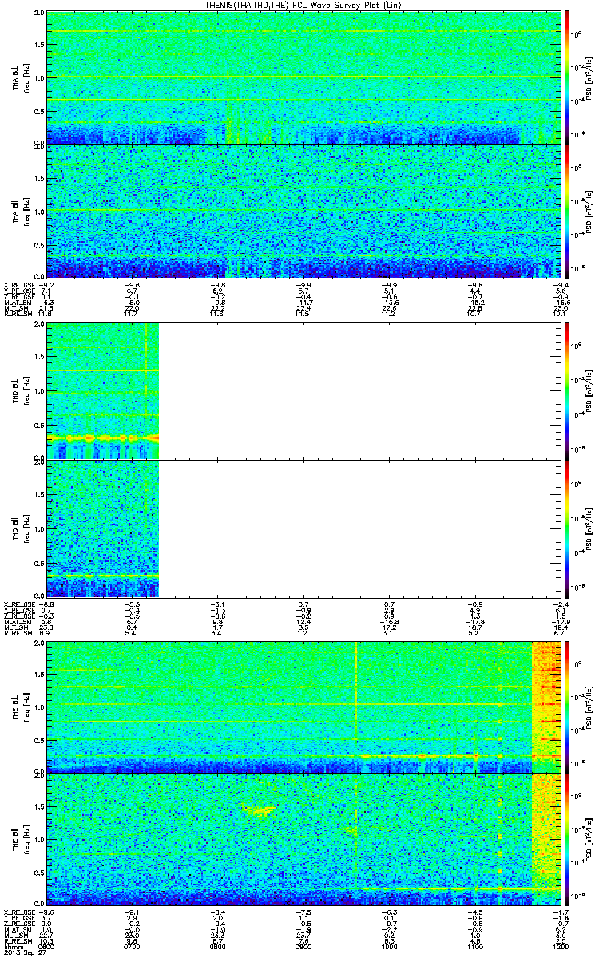This screenshot has height=958, width=599.
Task: Click the 0600 time tick label
Action: point(47,946)
